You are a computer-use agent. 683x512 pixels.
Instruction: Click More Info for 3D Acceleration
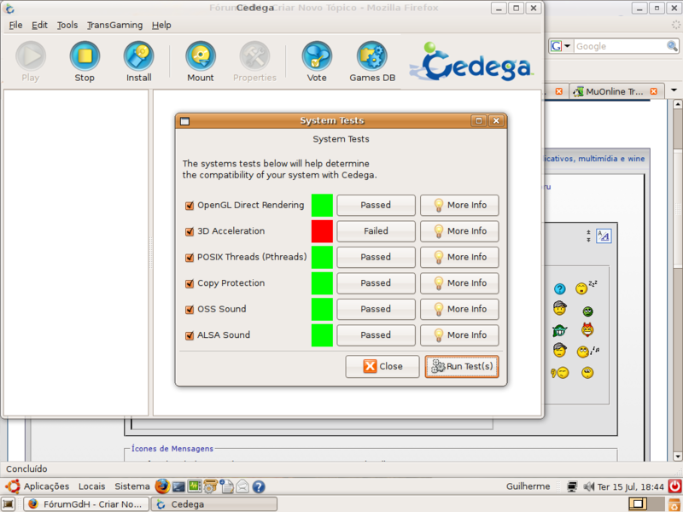coord(459,230)
